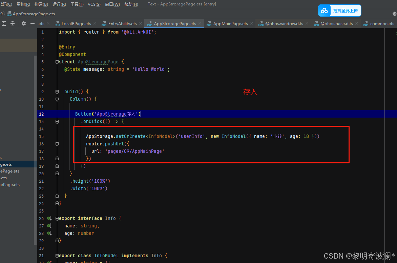This screenshot has width=397, height=263.
Task: Click implemented gutter icon beside age: number
Action: (x=49, y=234)
